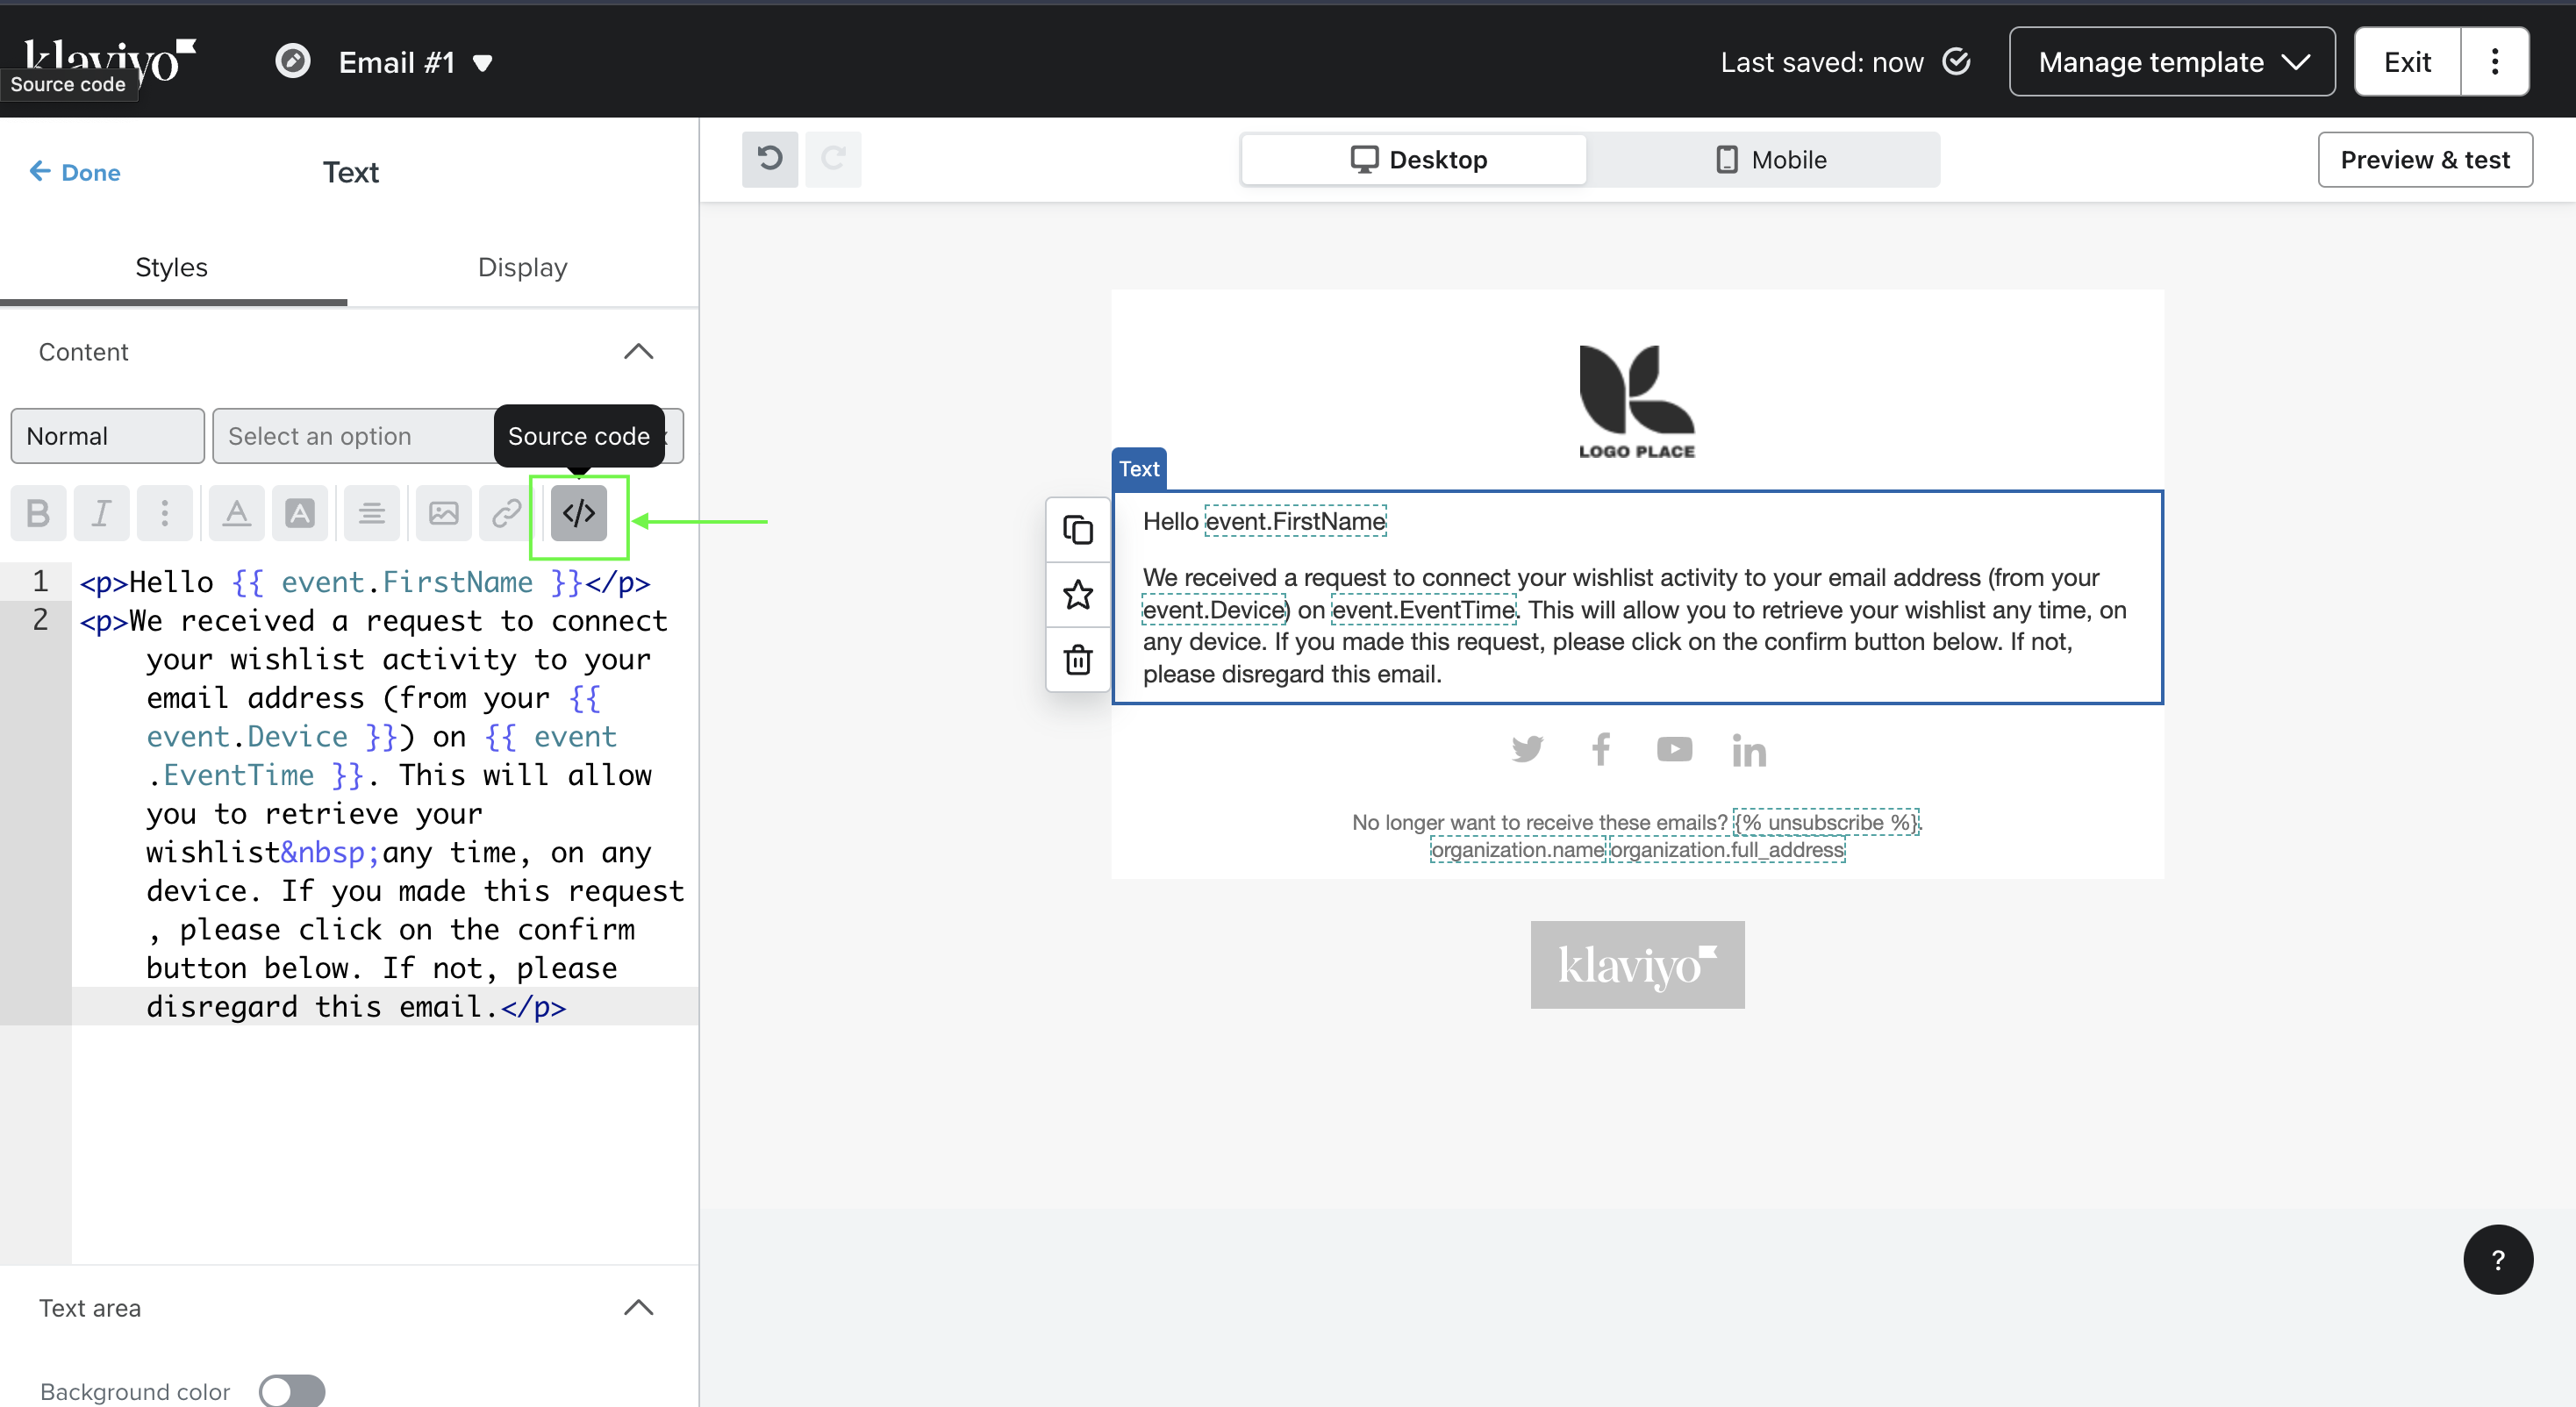Duplicate the selected Text block
Image resolution: width=2576 pixels, height=1407 pixels.
click(1077, 530)
